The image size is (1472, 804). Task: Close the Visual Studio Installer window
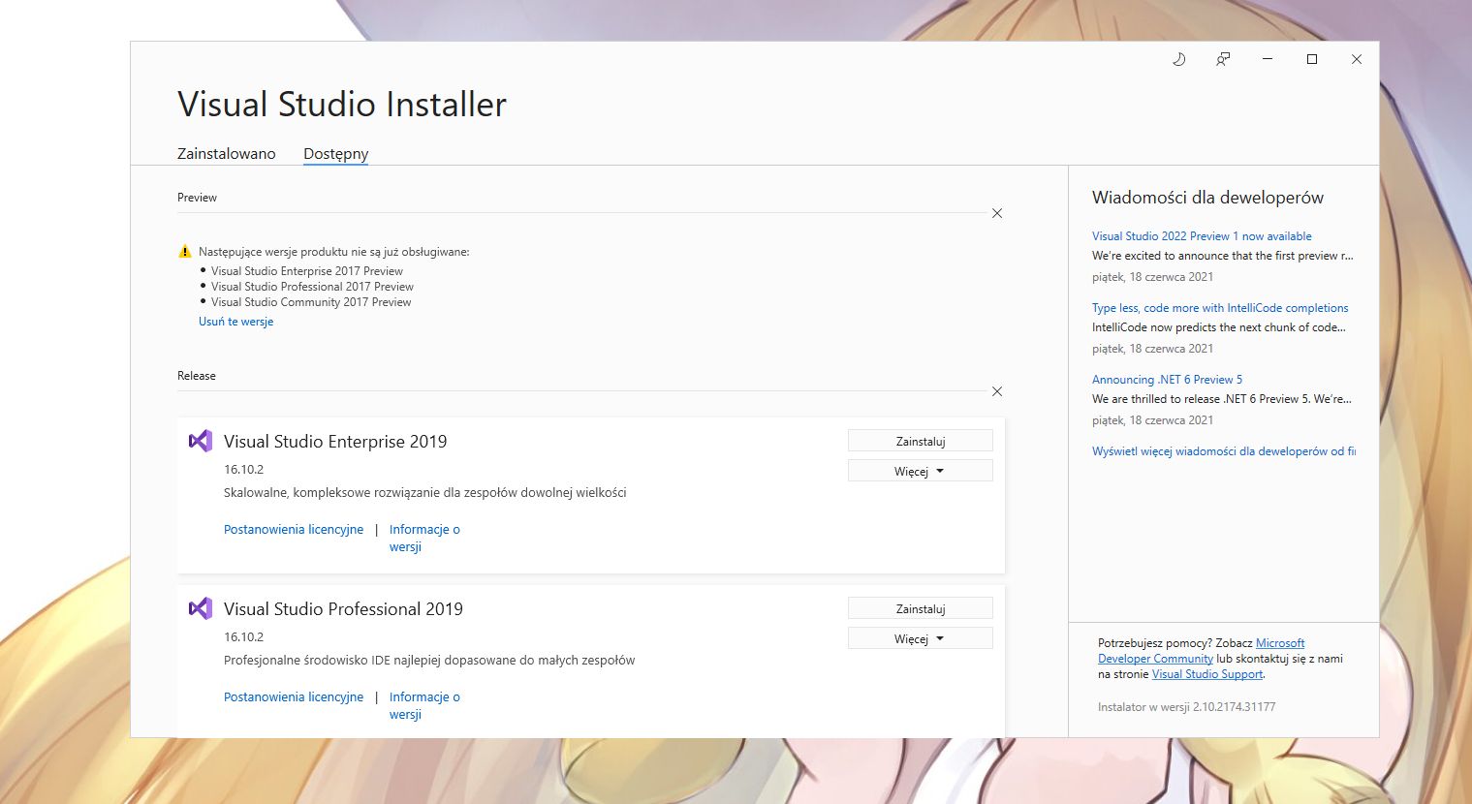coord(1357,59)
